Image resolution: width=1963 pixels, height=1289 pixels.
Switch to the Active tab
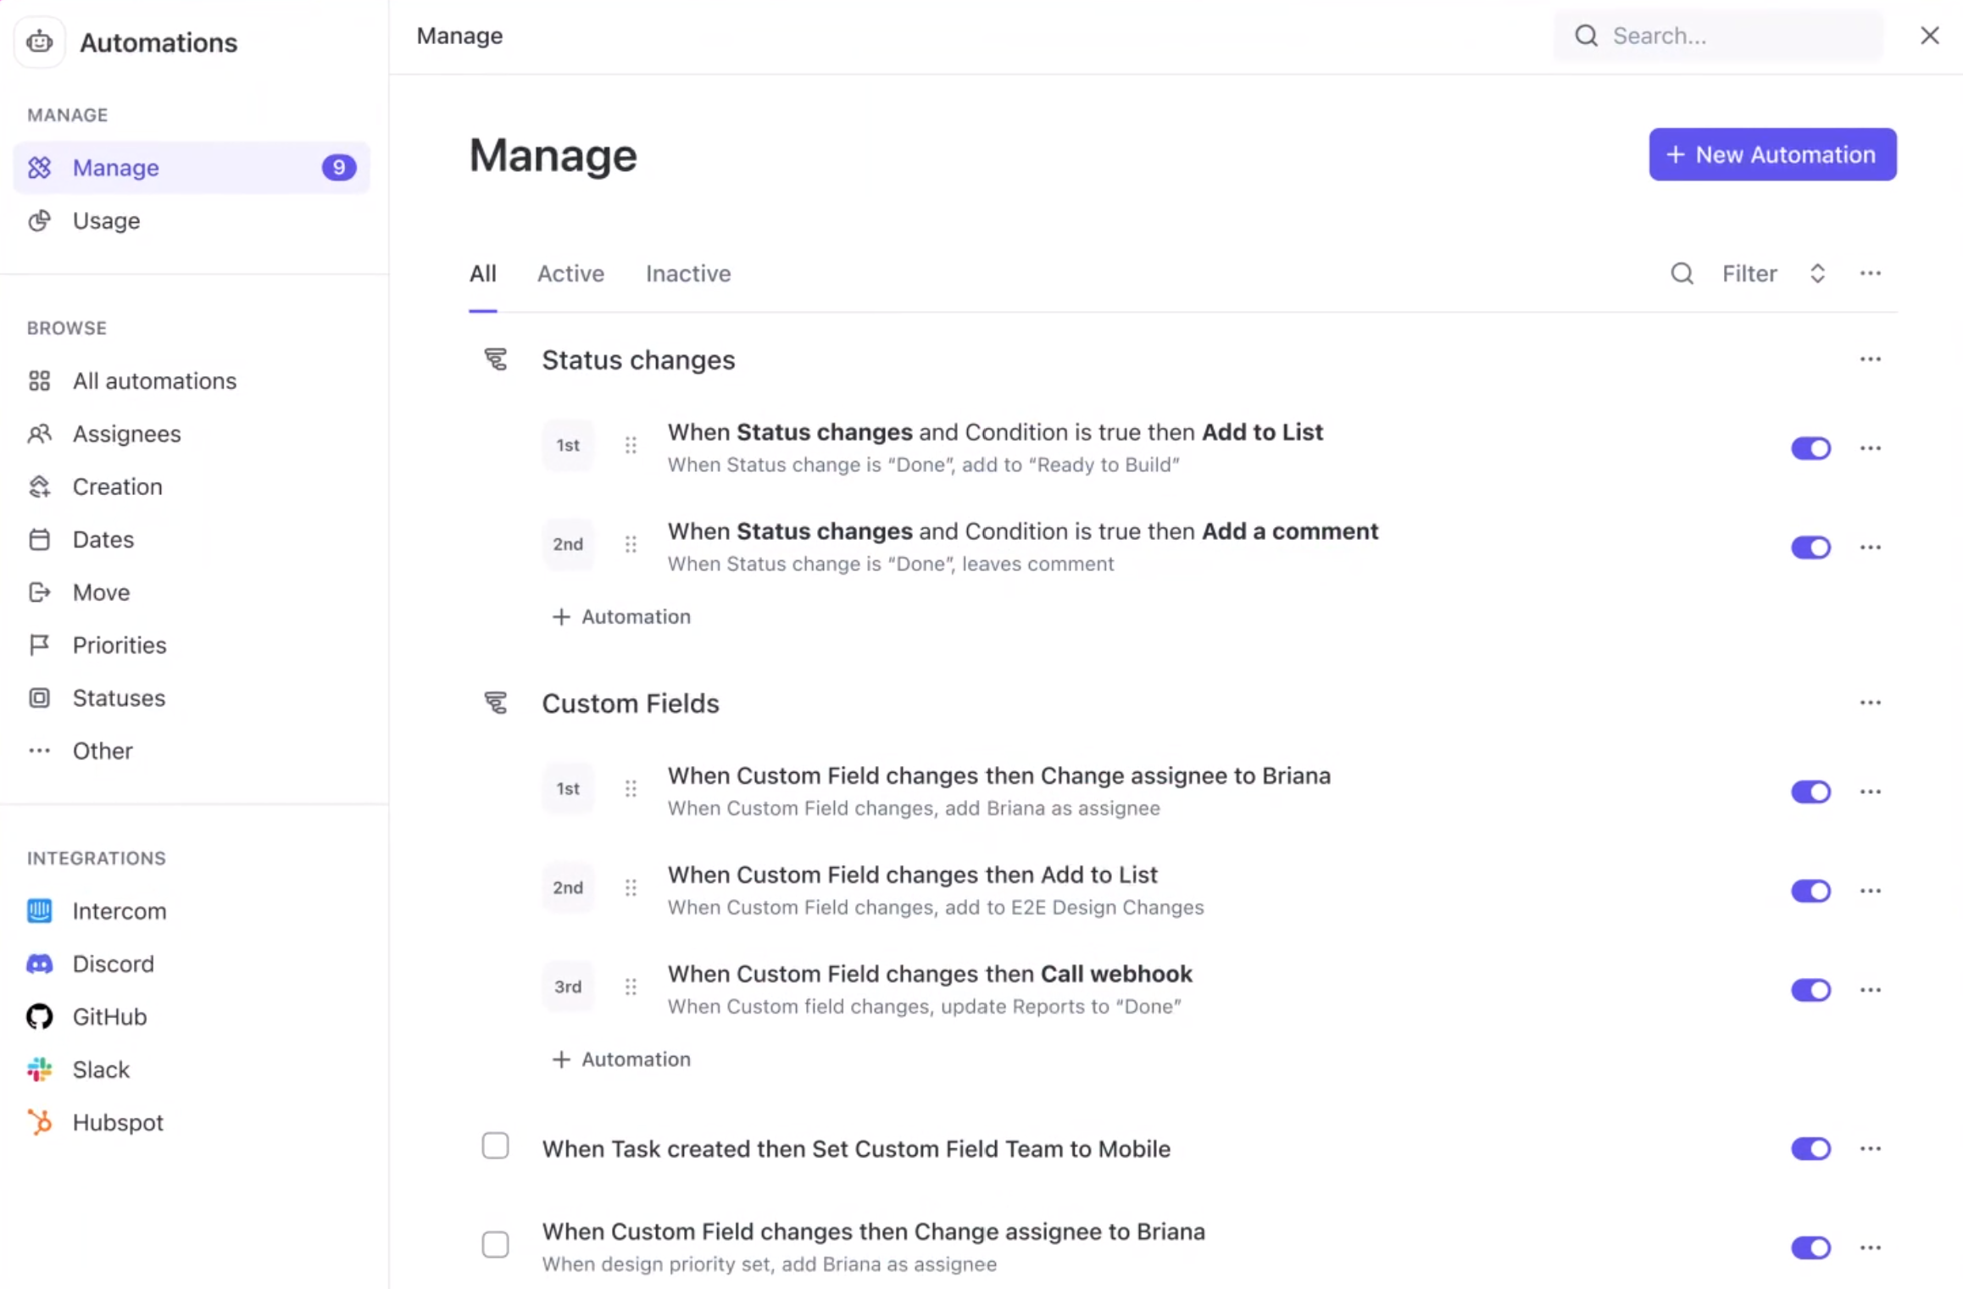[570, 274]
